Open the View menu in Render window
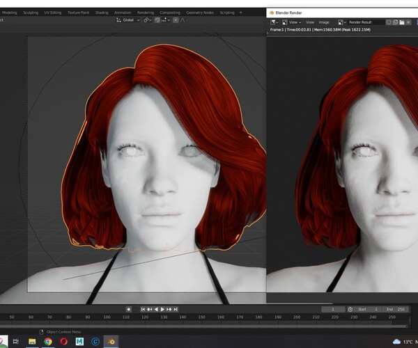418x348 pixels. coord(310,22)
